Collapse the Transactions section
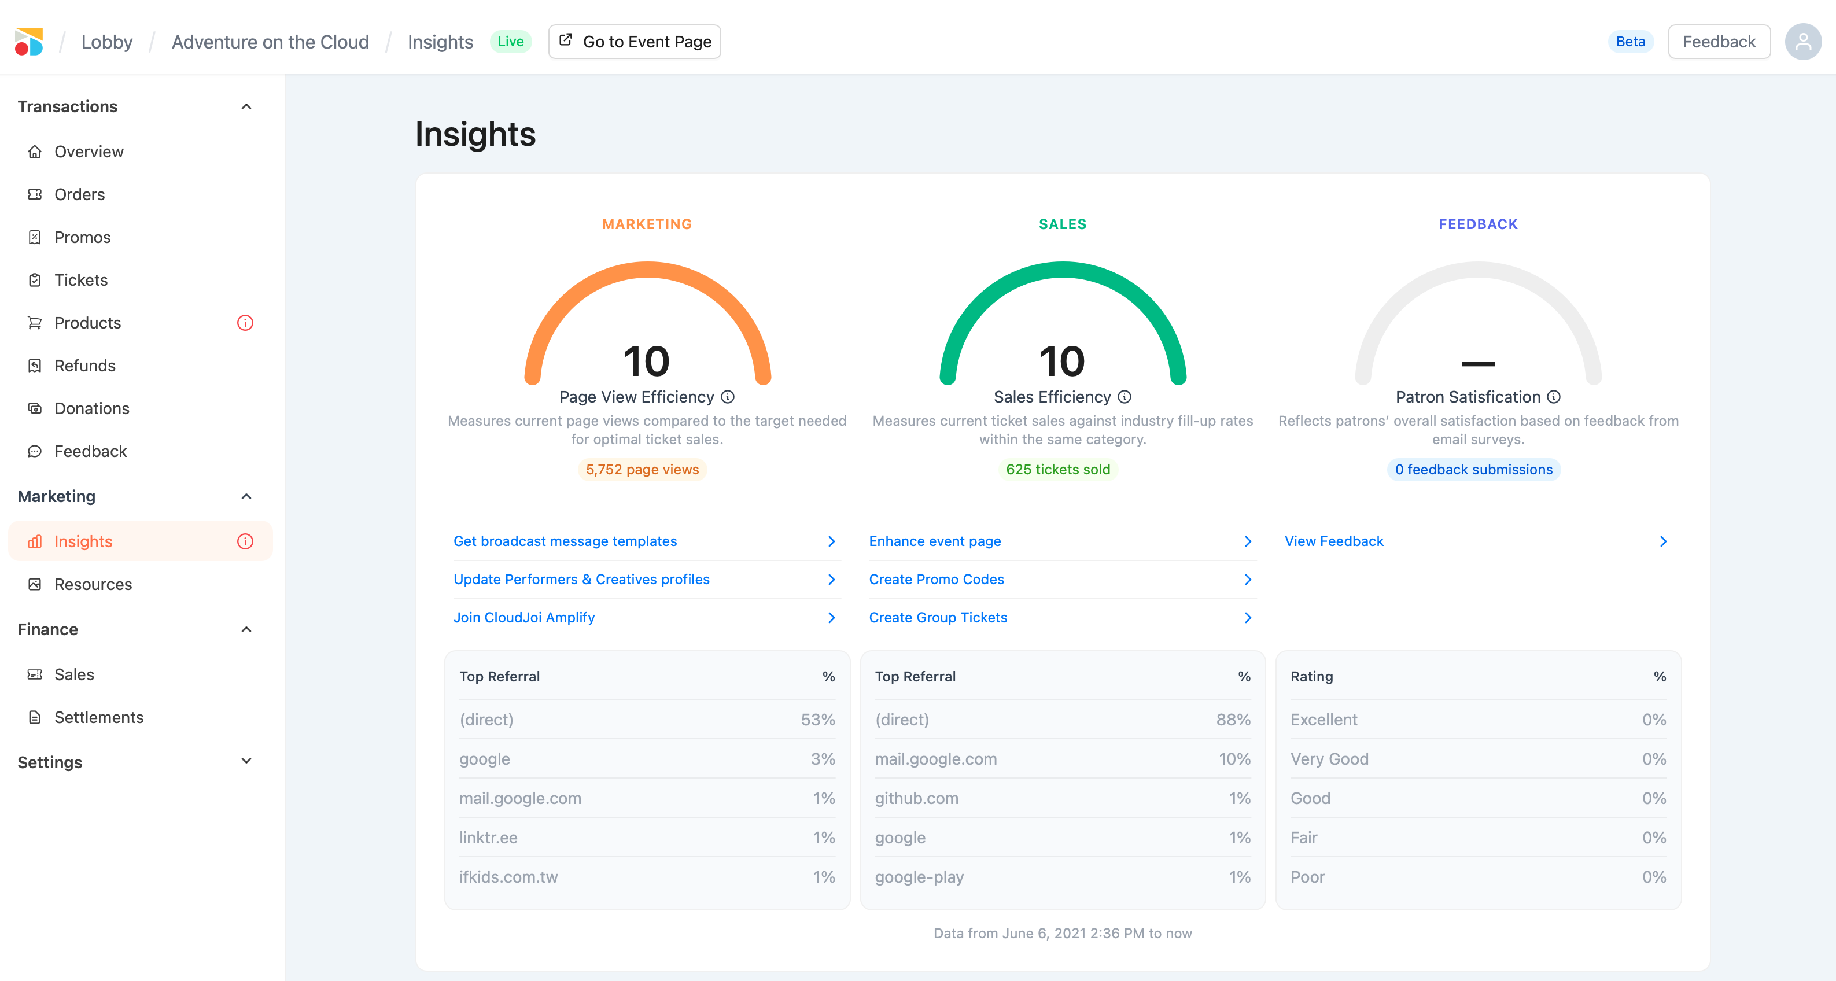Viewport: 1836px width, 981px height. coord(246,106)
